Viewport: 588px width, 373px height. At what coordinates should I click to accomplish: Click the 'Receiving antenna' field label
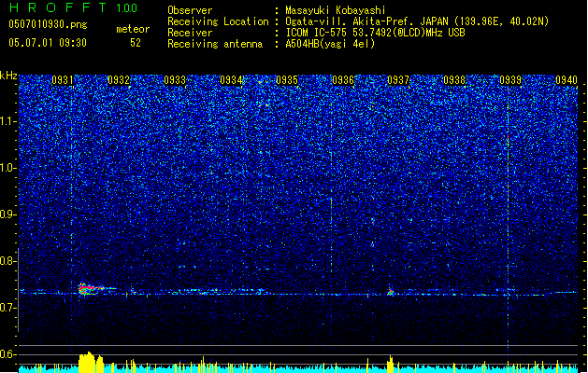pyautogui.click(x=215, y=44)
